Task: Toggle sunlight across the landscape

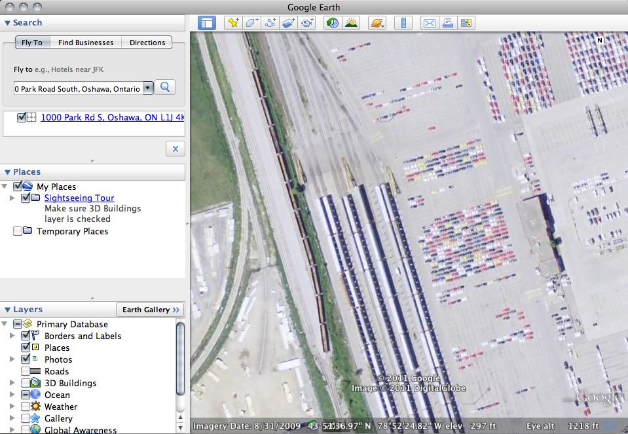Action: coord(352,23)
